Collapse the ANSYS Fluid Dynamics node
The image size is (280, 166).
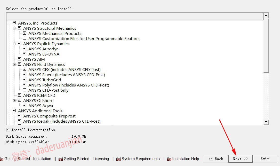pyautogui.click(x=14, y=64)
